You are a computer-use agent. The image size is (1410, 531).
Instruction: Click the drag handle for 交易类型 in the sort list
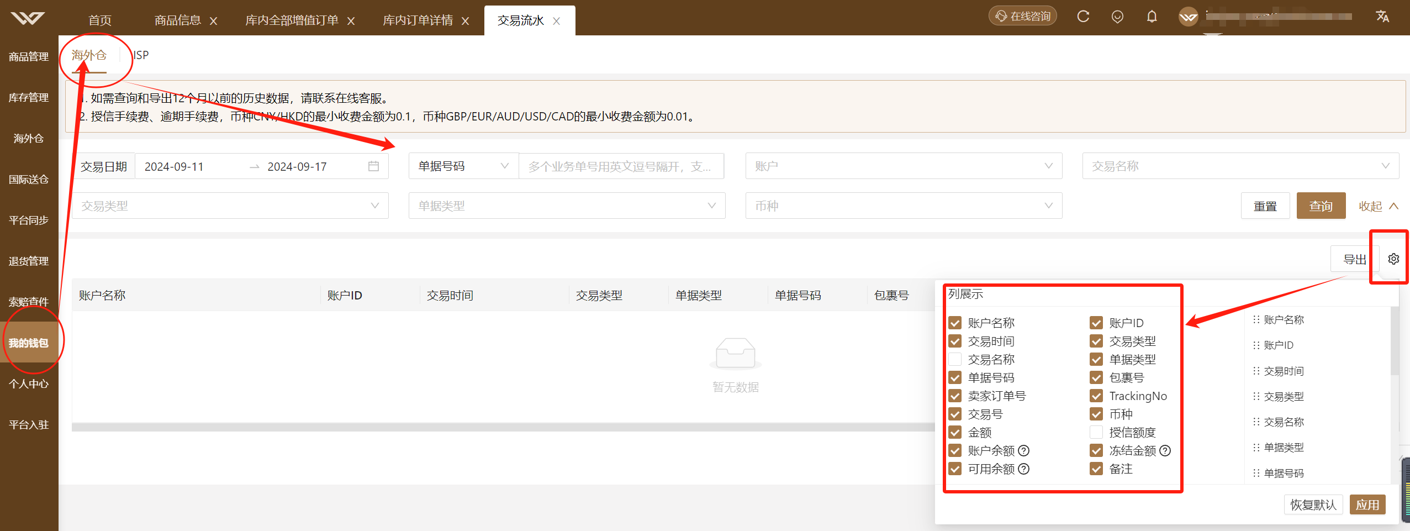[1256, 396]
